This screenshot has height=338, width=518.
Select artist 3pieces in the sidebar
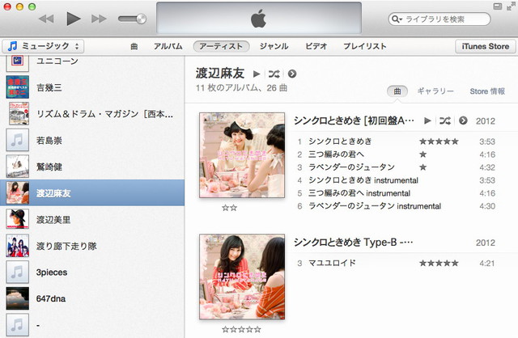point(92,273)
